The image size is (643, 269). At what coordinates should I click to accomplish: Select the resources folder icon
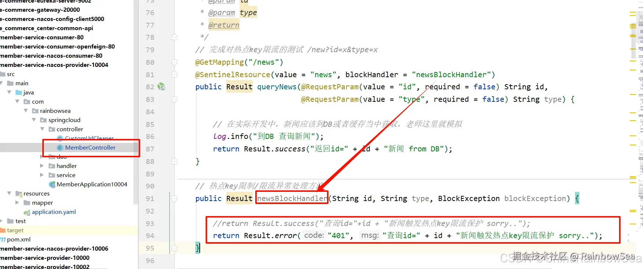(19, 193)
